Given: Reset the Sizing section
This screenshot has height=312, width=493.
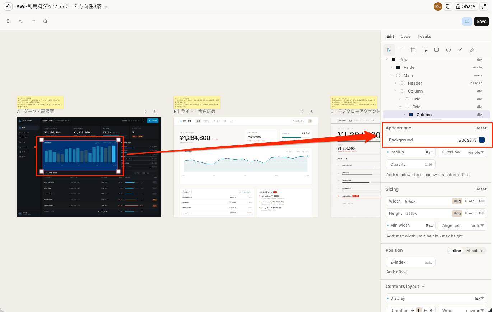Looking at the screenshot, I should pyautogui.click(x=481, y=189).
